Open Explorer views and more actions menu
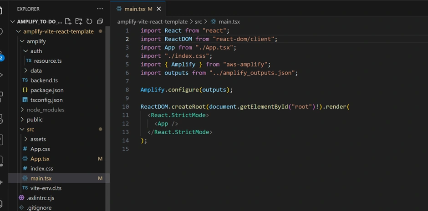This screenshot has width=428, height=211. [100, 9]
